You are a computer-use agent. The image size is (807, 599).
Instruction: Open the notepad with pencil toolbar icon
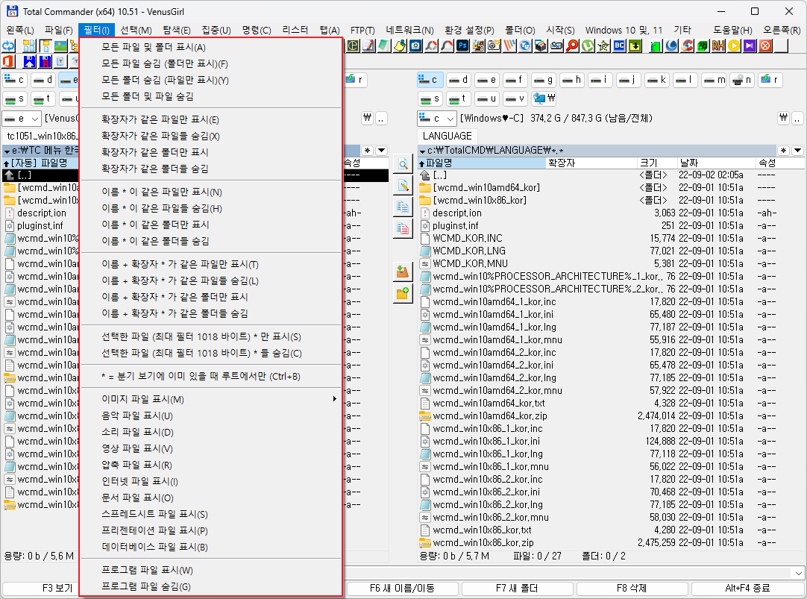(368, 46)
